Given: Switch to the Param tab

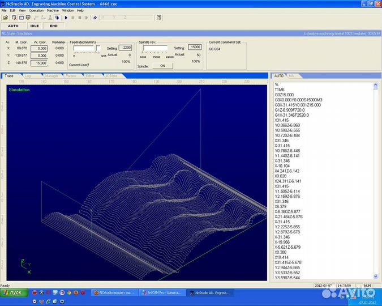Looking at the screenshot, I should click(x=71, y=75).
